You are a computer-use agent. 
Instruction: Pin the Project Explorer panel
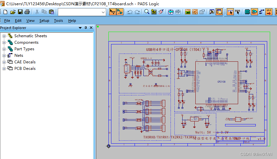tap(86, 27)
